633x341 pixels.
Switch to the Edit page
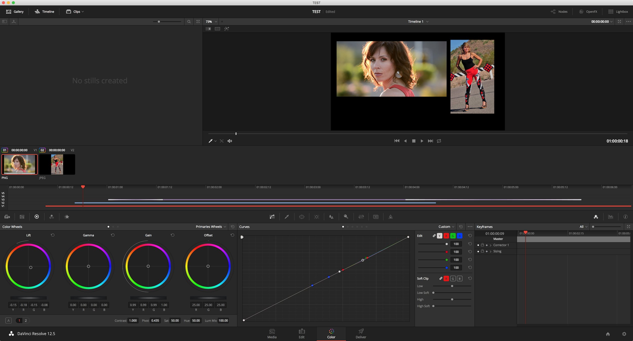(x=301, y=333)
